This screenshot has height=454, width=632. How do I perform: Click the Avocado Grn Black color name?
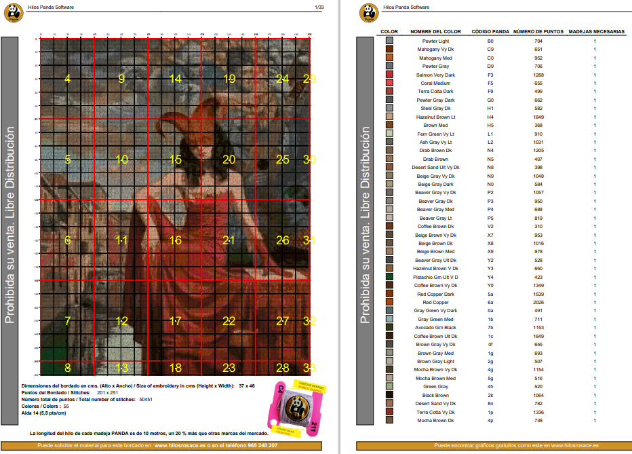435,327
